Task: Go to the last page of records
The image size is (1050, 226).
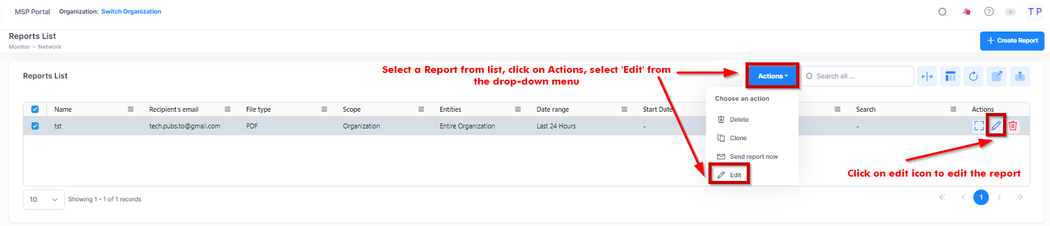Action: [x=1020, y=198]
